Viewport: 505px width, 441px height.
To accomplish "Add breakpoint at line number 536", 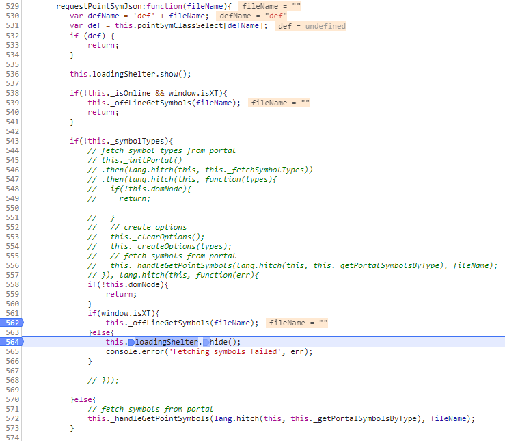I will point(12,74).
